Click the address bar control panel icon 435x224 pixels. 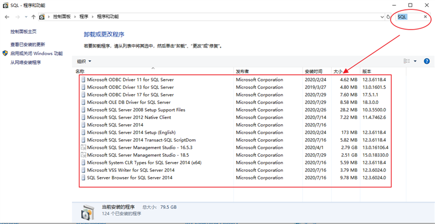(42, 17)
